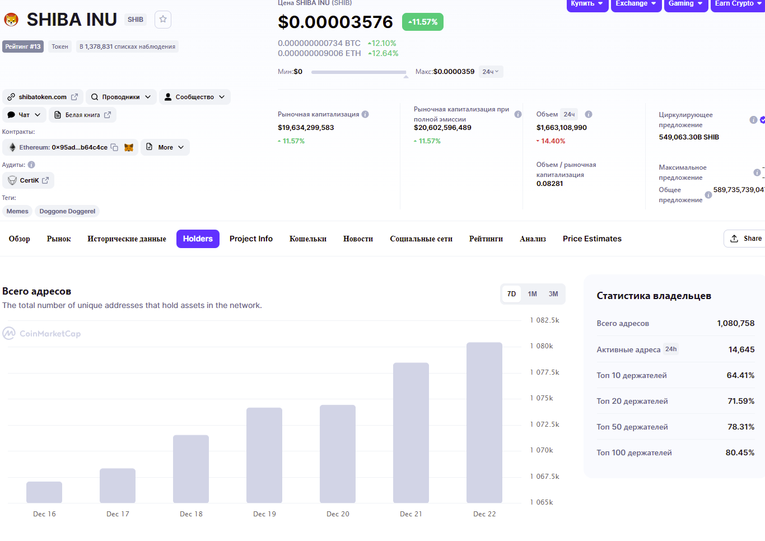
Task: Open the CertiK audit link
Action: [29, 180]
